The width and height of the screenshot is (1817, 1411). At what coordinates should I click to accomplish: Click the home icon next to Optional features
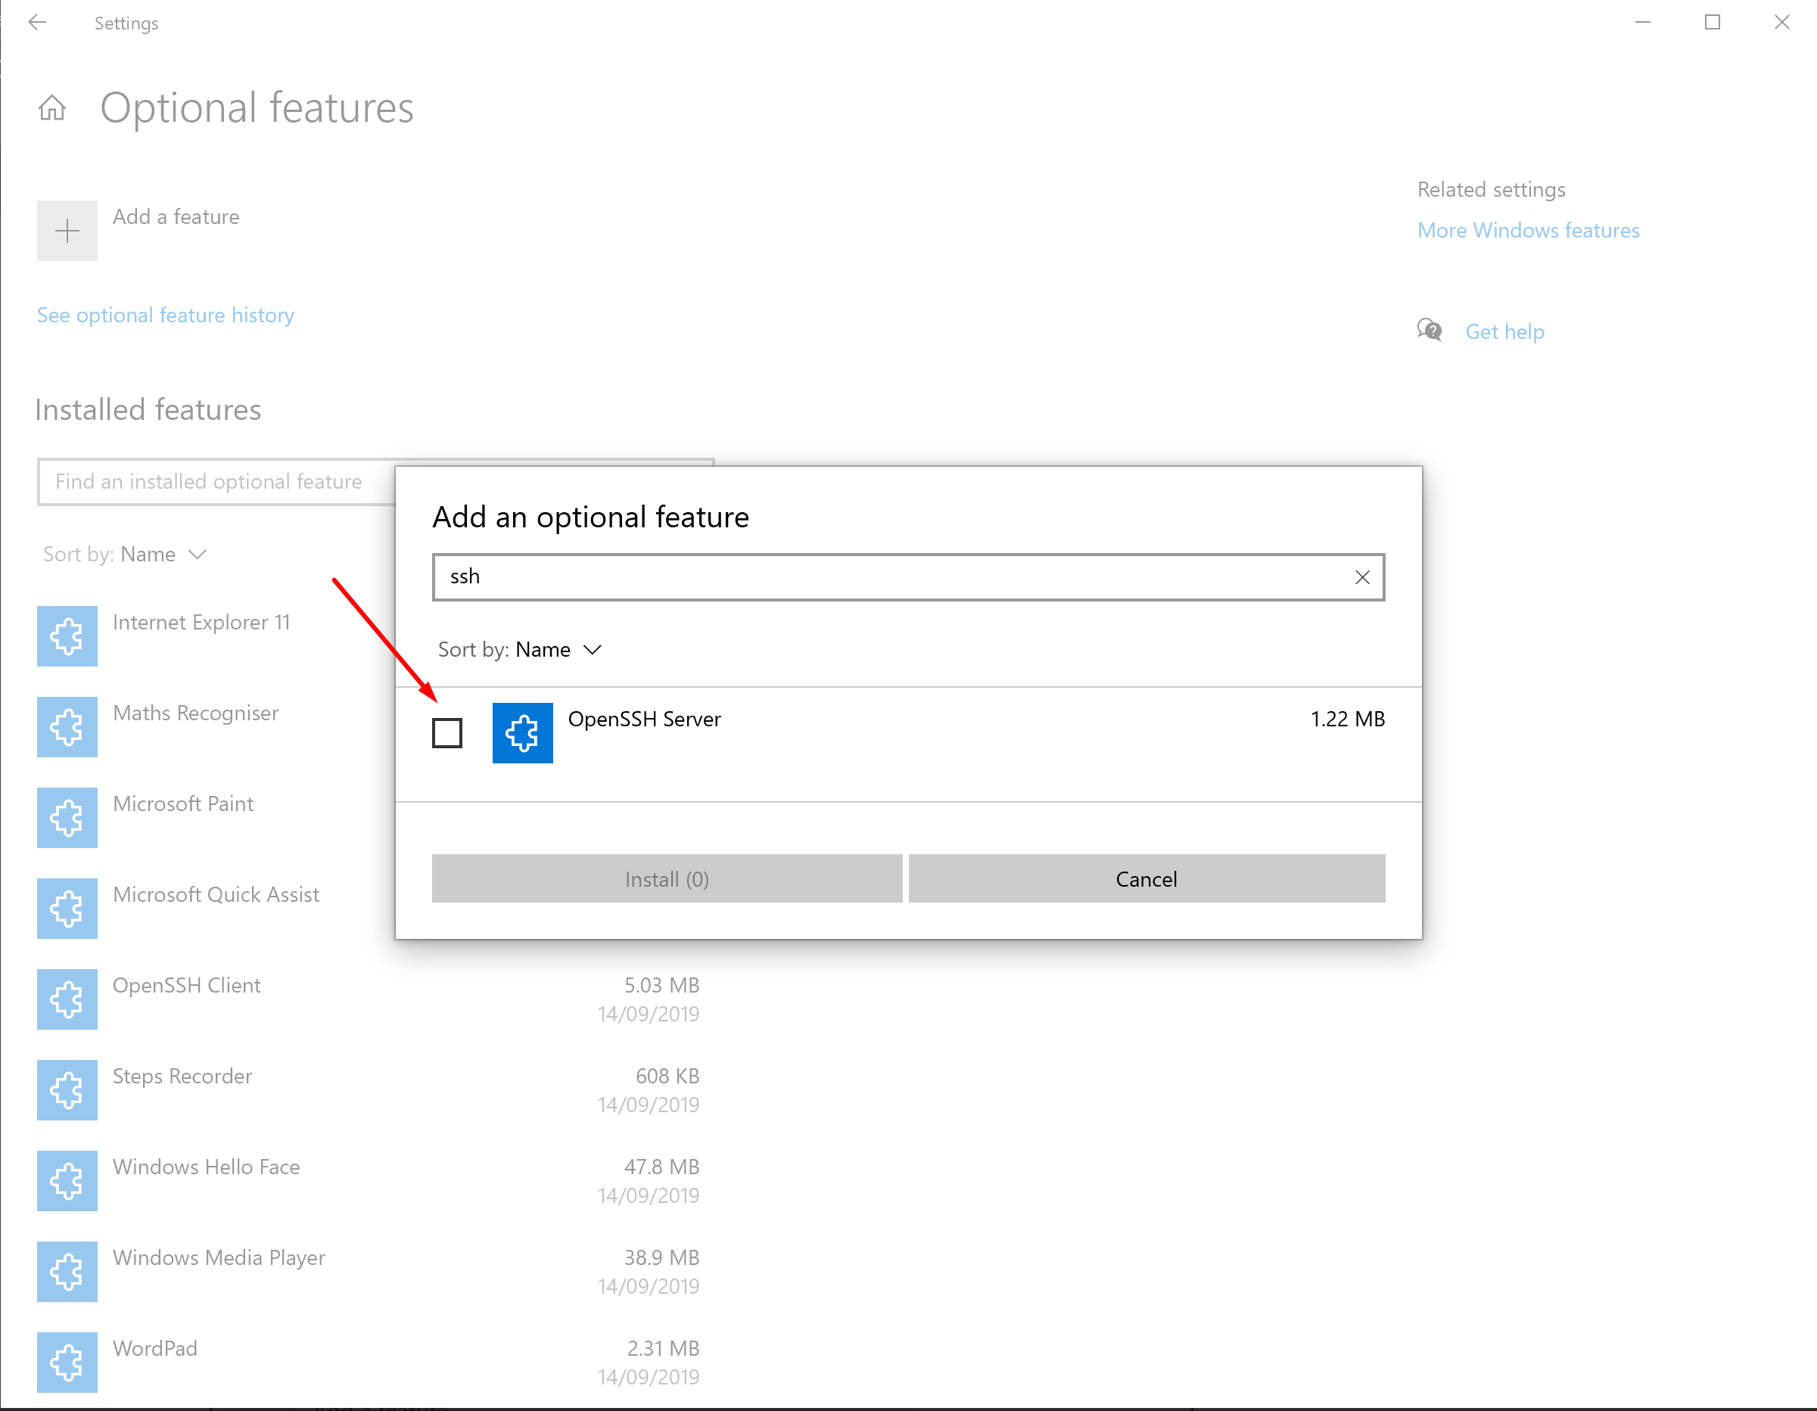51,107
